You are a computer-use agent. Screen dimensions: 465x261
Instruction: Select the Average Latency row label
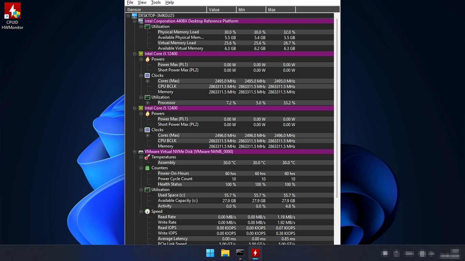[x=173, y=239]
